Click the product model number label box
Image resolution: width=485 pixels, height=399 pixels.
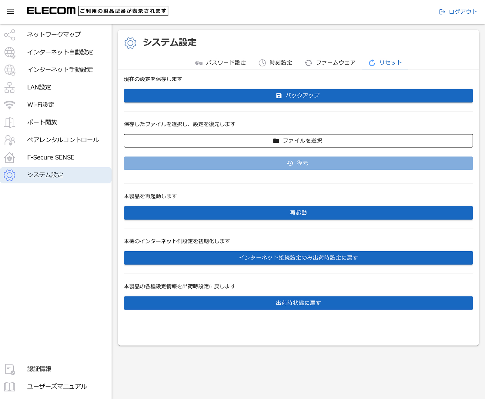click(123, 11)
